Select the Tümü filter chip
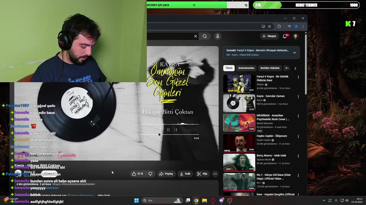366x205 pixels. (229, 68)
